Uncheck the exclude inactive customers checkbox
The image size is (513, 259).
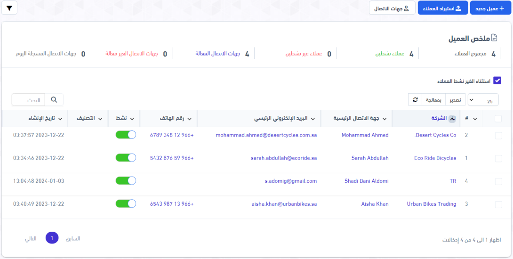tap(497, 81)
